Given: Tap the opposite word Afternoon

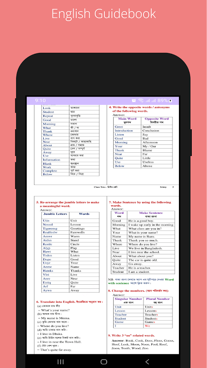Looking at the screenshot, I should pos(150,143).
